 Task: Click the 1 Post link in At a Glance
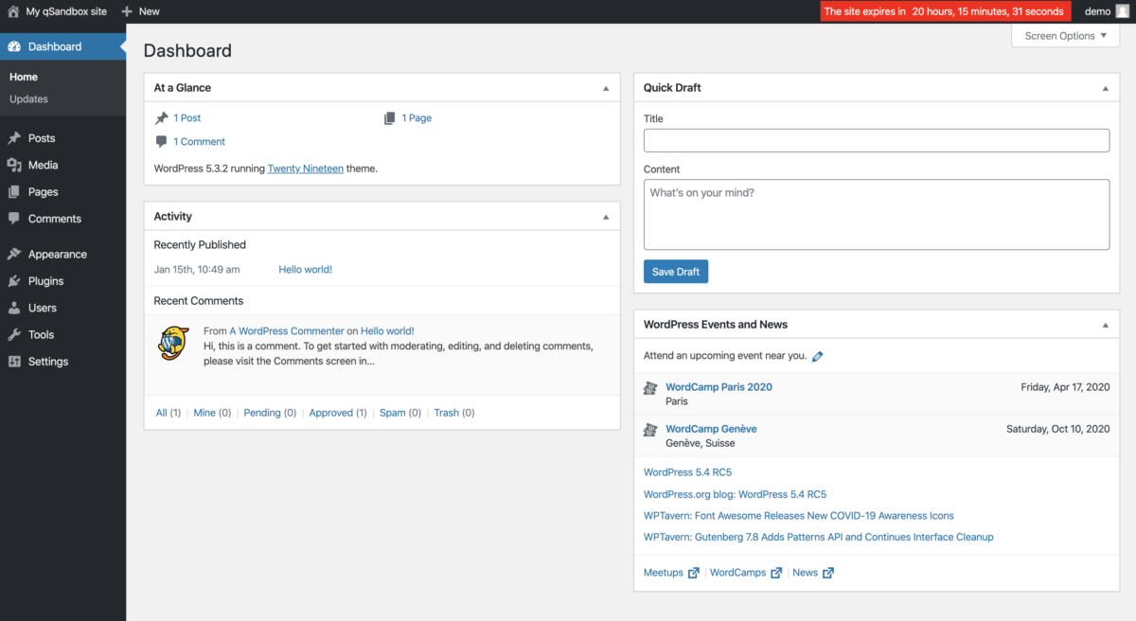click(186, 118)
